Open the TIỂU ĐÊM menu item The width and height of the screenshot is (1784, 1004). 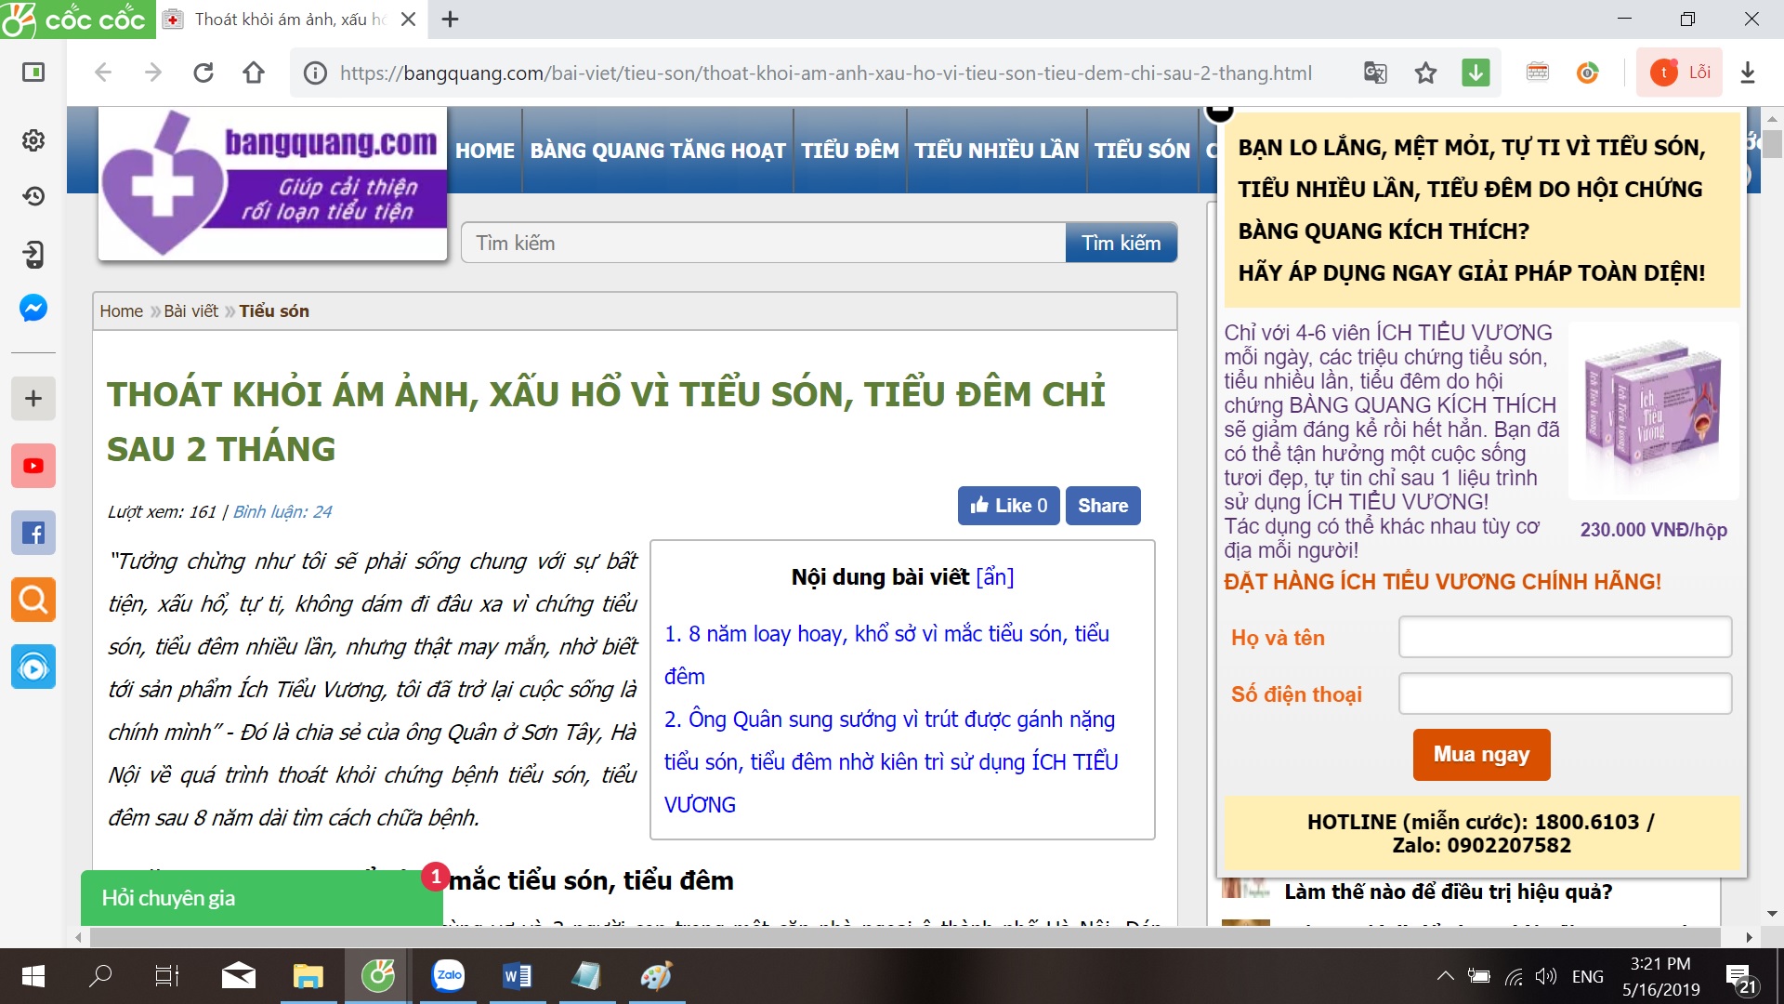(x=849, y=151)
